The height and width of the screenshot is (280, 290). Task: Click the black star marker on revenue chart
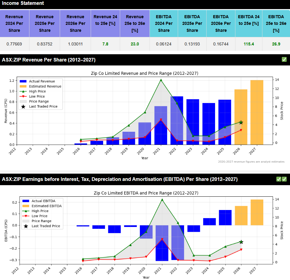(241, 122)
